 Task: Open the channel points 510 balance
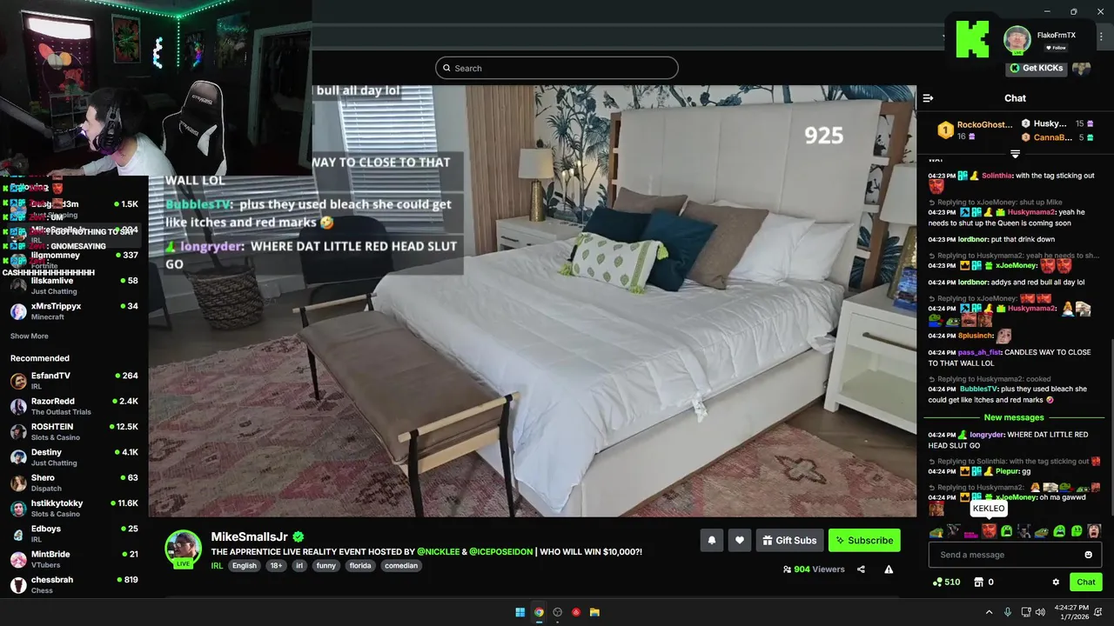pos(946,583)
